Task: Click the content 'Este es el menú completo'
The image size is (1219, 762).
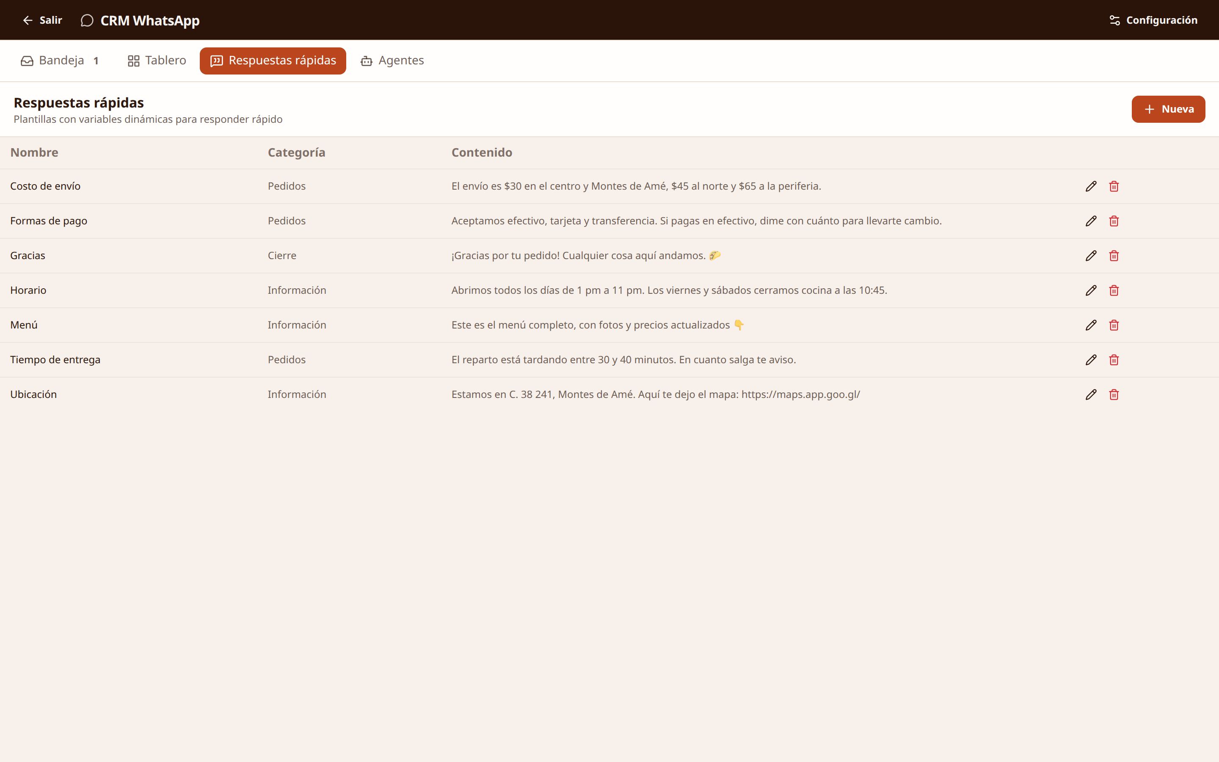Action: [598, 326]
